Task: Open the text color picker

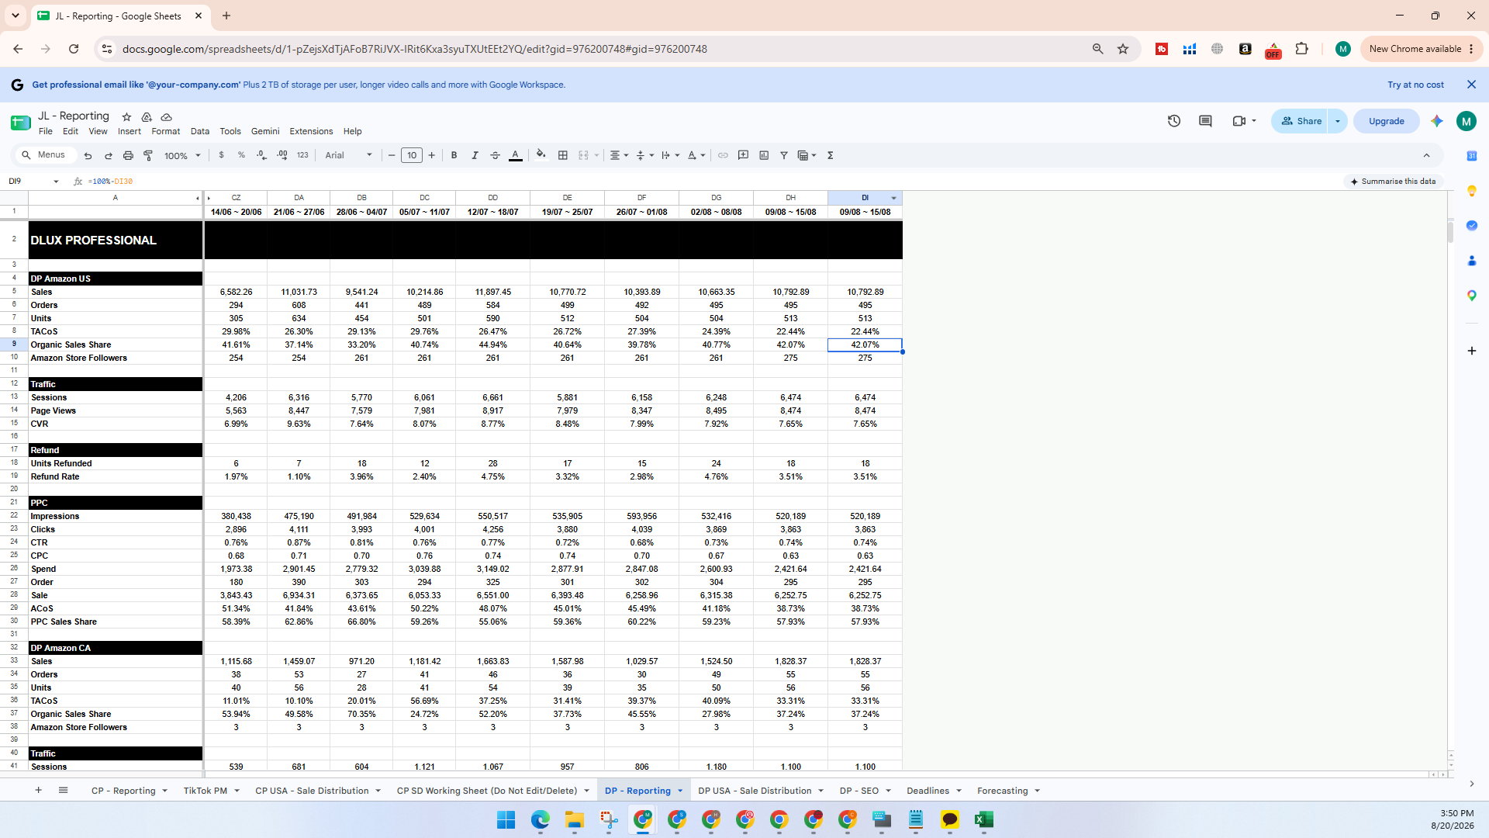Action: tap(516, 155)
